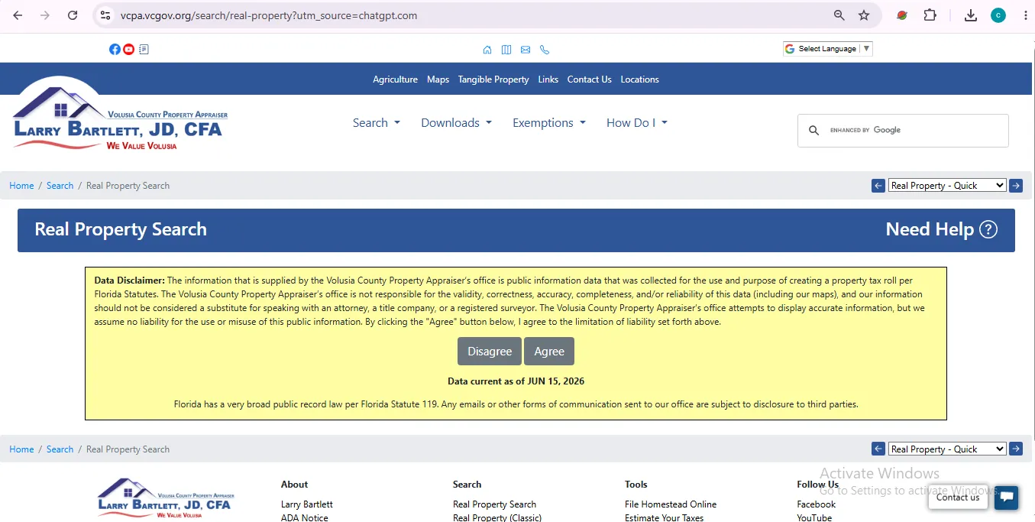The width and height of the screenshot is (1035, 522).
Task: Open the Contact us chat icon
Action: (x=1007, y=498)
